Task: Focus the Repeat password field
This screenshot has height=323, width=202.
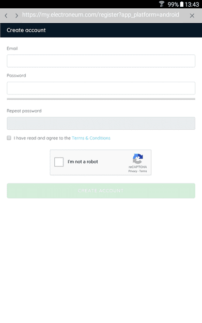Action: (101, 124)
